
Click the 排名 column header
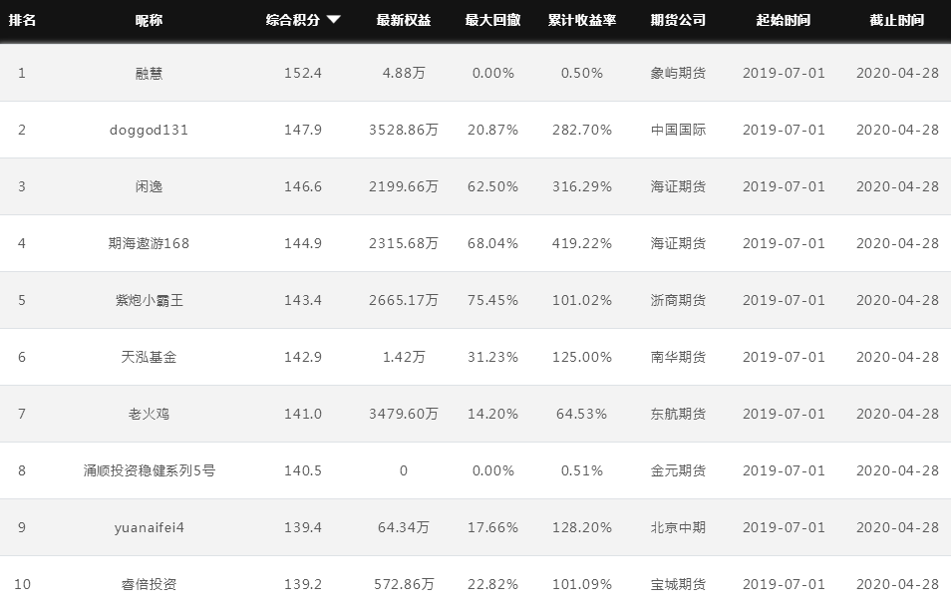[x=22, y=20]
